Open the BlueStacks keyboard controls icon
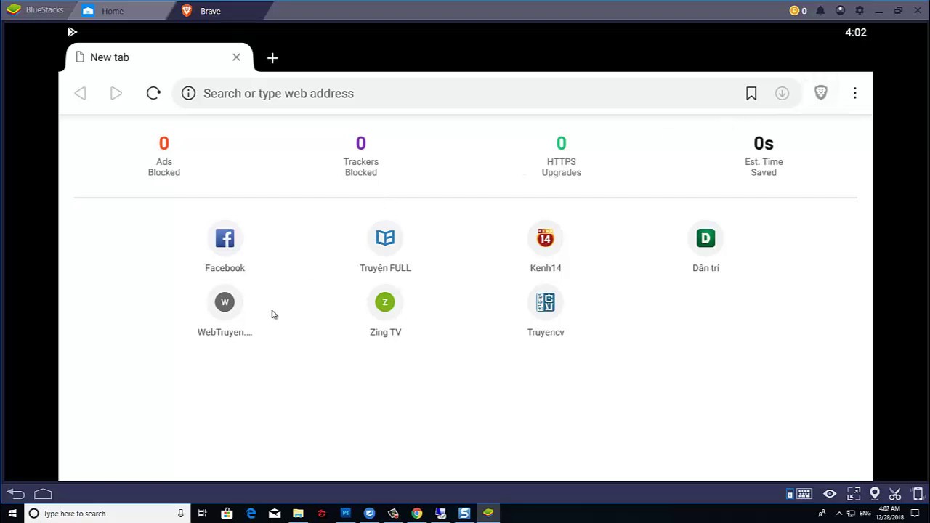Screen dimensions: 930x523 point(804,494)
